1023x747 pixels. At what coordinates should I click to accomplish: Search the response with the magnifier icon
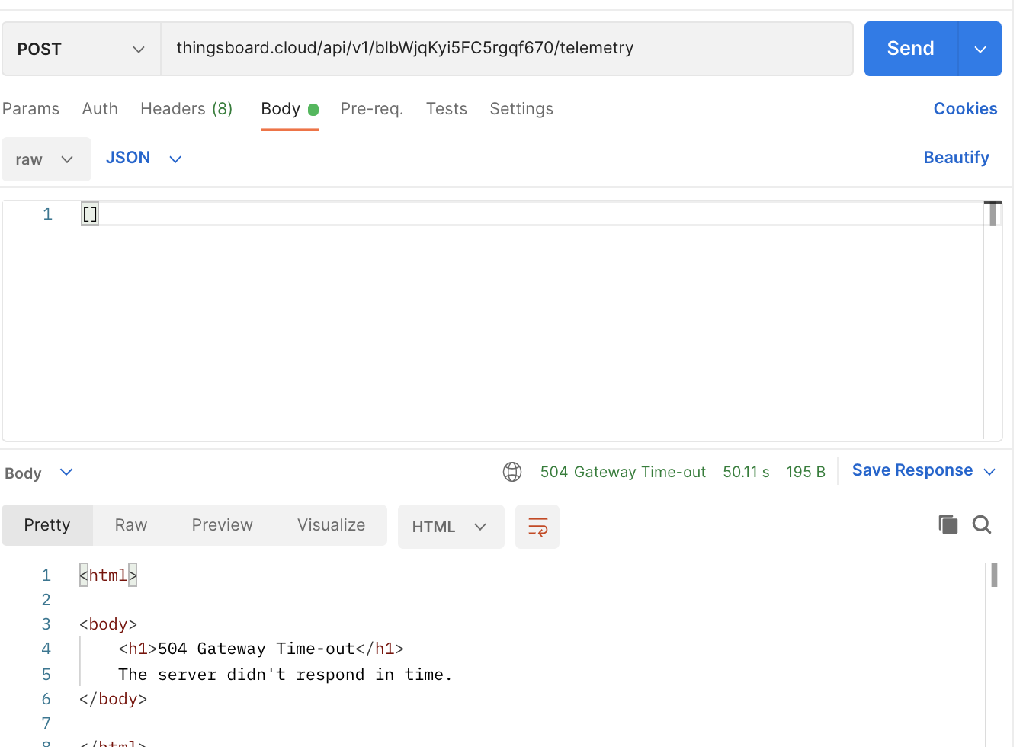[x=982, y=524]
